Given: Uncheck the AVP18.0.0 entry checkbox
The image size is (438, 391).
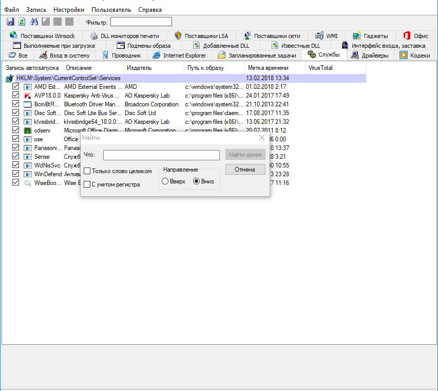Looking at the screenshot, I should point(15,95).
